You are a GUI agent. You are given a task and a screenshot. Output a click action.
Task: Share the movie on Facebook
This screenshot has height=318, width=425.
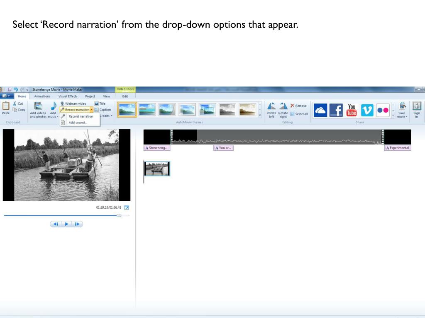tap(336, 110)
